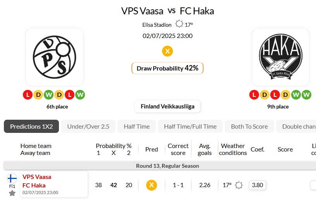
Task: Open the Double chance tab
Action: click(x=296, y=126)
